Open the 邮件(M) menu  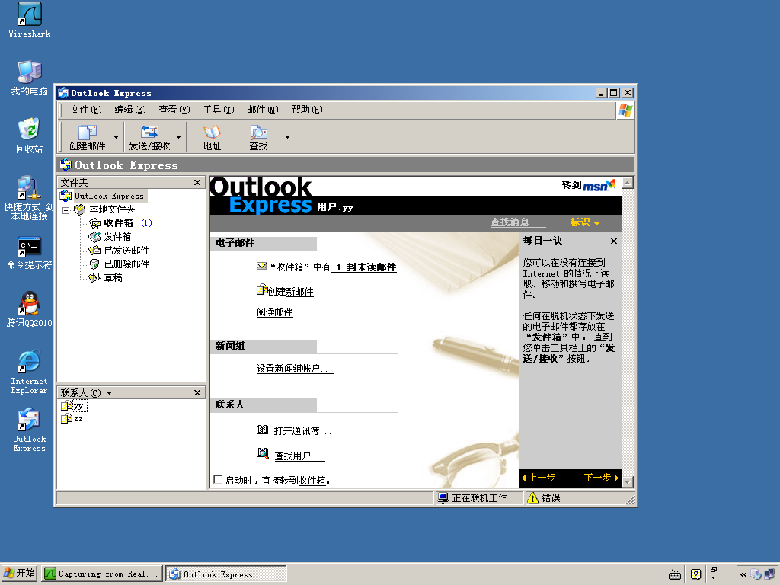(263, 110)
